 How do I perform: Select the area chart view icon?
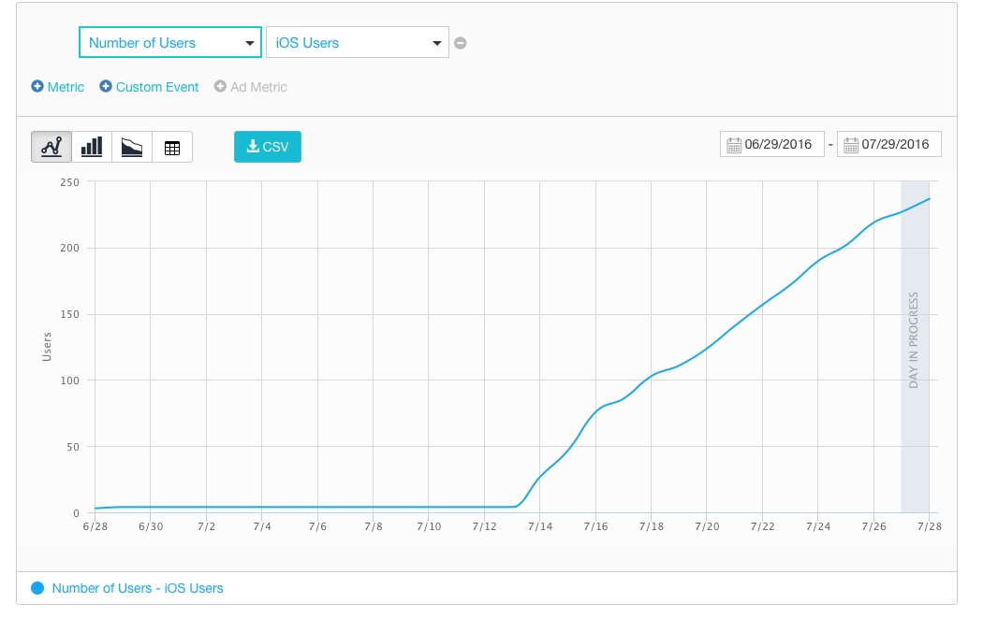pos(132,147)
